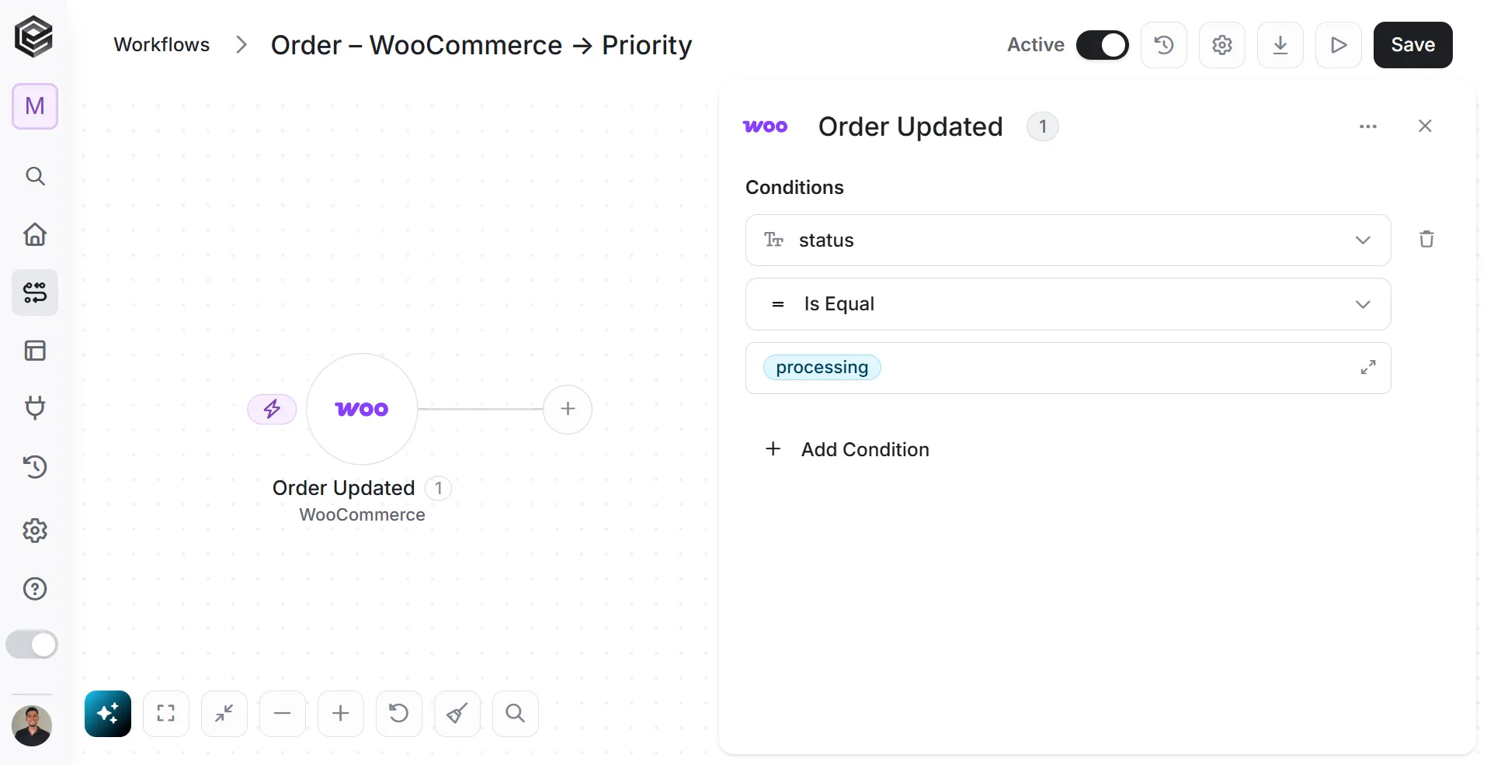Screen dimensions: 1487x765
Task: Open the Workflows sidebar icon
Action: (x=35, y=292)
